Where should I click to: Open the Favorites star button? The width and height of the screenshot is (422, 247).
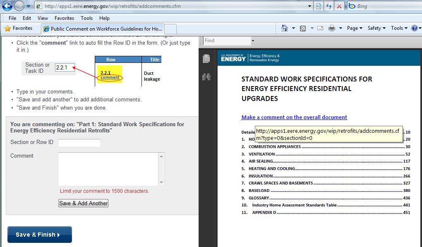tap(19, 28)
